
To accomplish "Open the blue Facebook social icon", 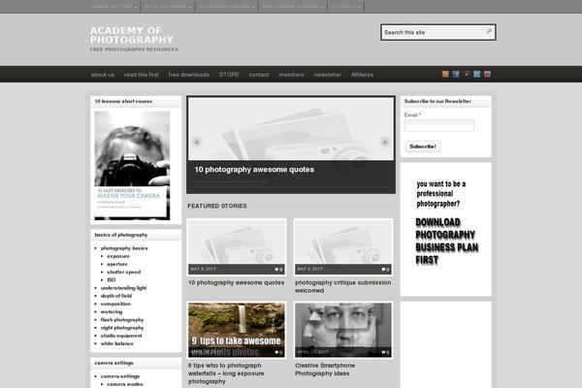I will tap(456, 75).
